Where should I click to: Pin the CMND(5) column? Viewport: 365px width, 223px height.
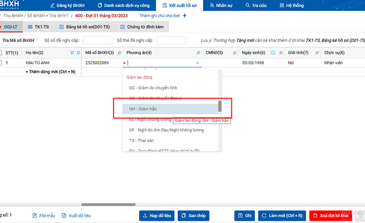[x=234, y=53]
